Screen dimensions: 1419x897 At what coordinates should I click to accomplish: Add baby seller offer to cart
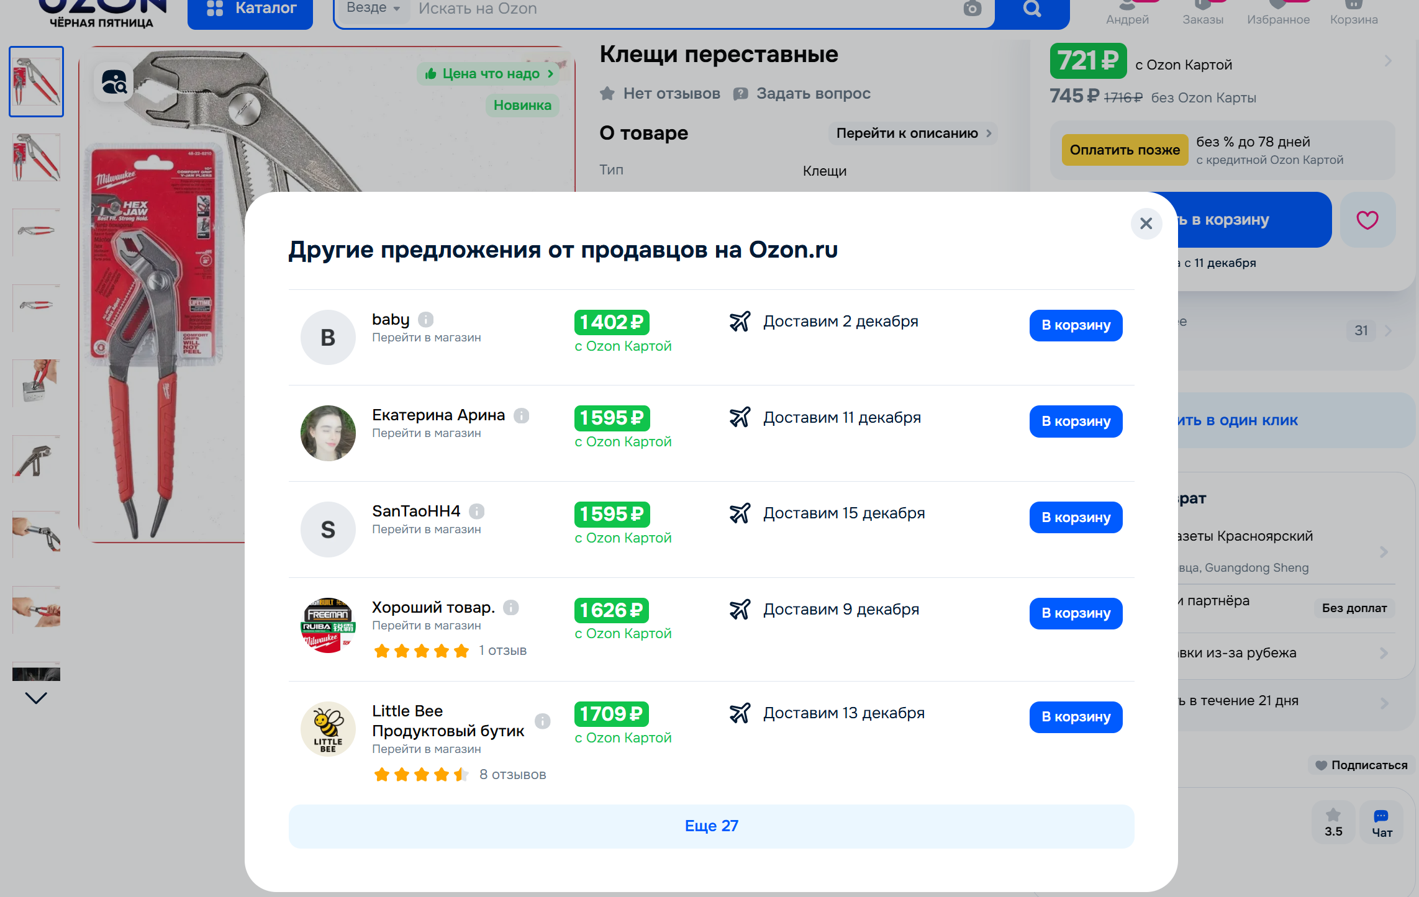coord(1075,325)
